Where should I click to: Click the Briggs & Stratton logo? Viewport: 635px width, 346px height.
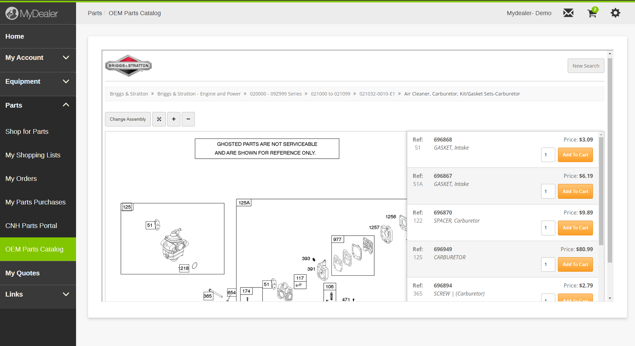128,66
